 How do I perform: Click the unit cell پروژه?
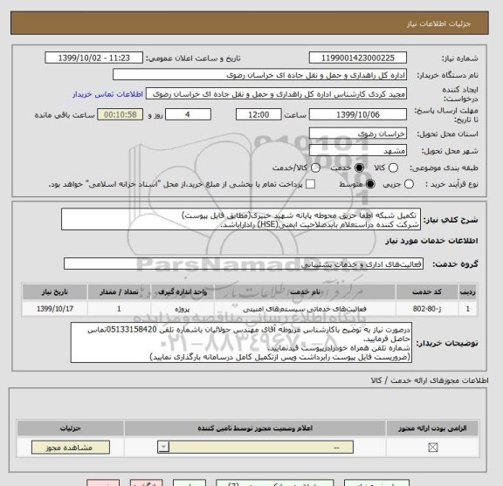click(183, 309)
